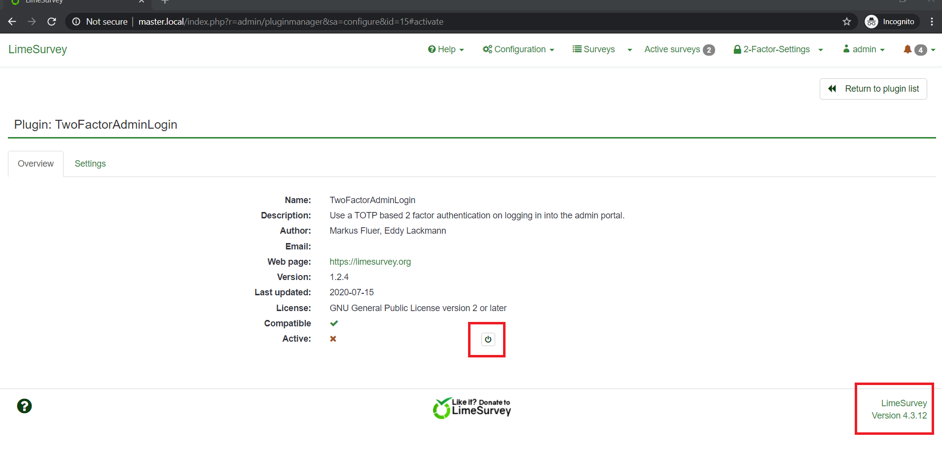The height and width of the screenshot is (457, 942).
Task: Click the Incognito profile indicator
Action: click(x=892, y=22)
